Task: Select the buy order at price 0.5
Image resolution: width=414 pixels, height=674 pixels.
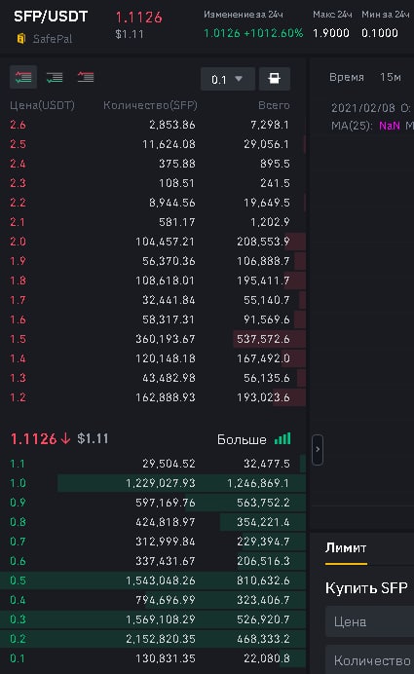Action: [153, 580]
